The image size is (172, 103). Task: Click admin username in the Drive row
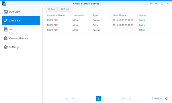click(x=75, y=25)
